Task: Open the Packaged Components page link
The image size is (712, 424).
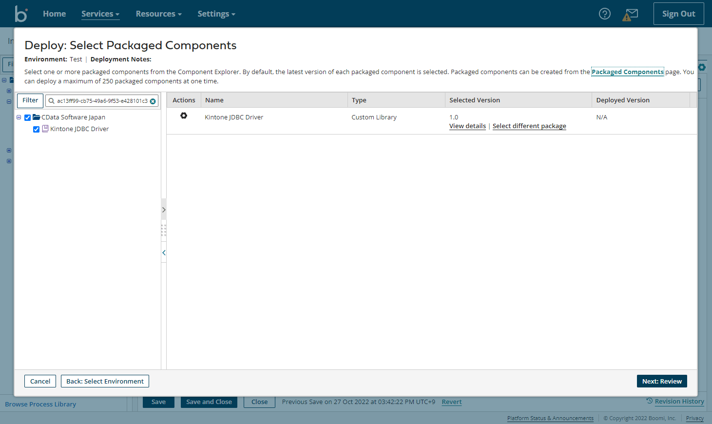Action: point(628,72)
